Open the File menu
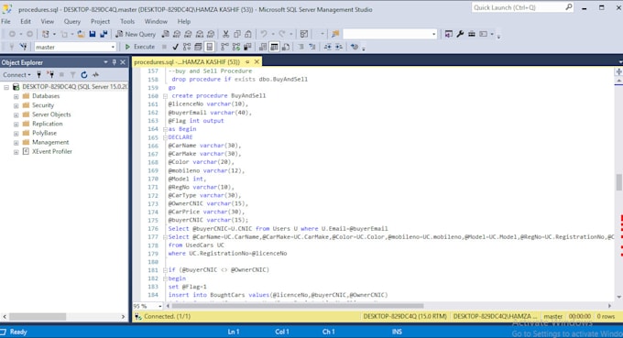Image resolution: width=623 pixels, height=338 pixels. coord(6,21)
